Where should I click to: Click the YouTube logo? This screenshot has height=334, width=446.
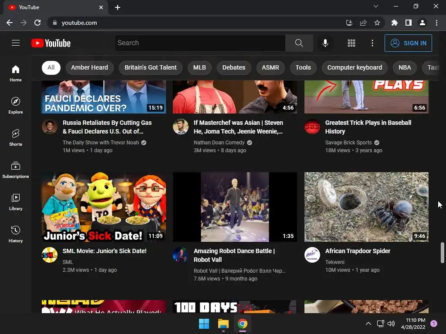tap(51, 43)
